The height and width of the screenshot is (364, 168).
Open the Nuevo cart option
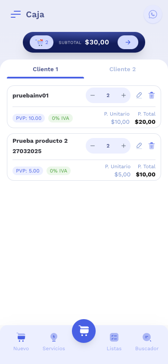(x=21, y=342)
